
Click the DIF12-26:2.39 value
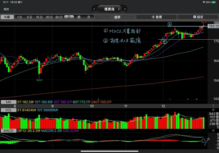coord(29,131)
